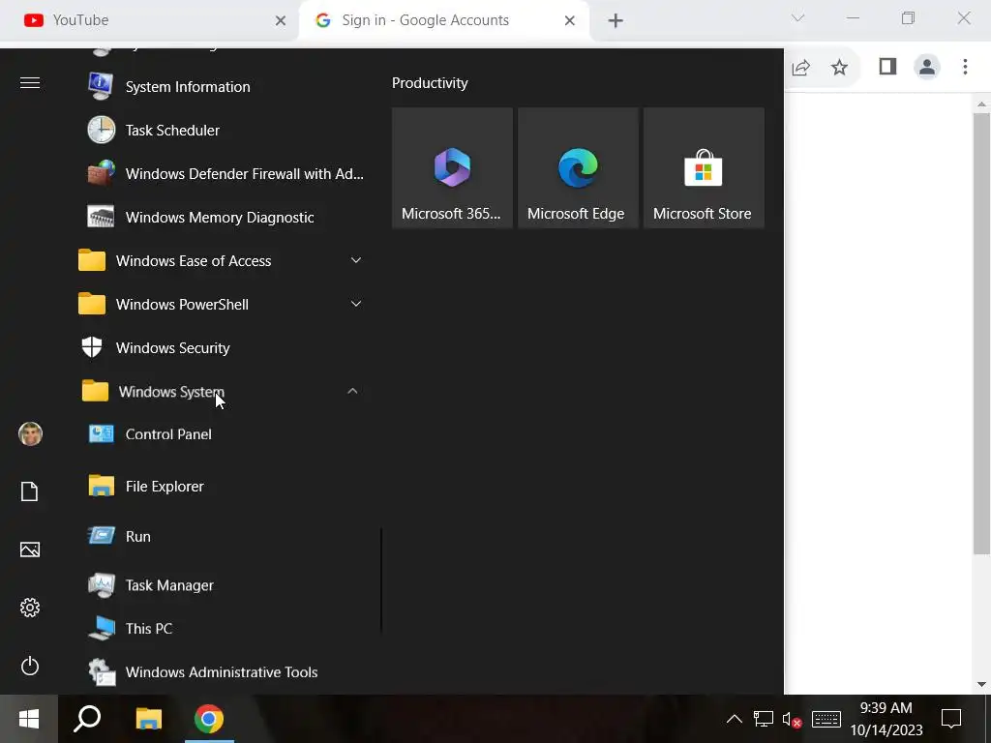Viewport: 991px width, 743px height.
Task: Expand the Windows PowerShell folder
Action: [x=222, y=305]
